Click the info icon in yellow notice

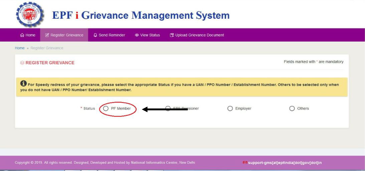pos(23,83)
